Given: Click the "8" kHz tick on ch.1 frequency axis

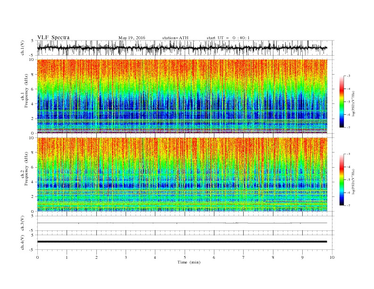Looking at the screenshot, I should coord(33,75).
